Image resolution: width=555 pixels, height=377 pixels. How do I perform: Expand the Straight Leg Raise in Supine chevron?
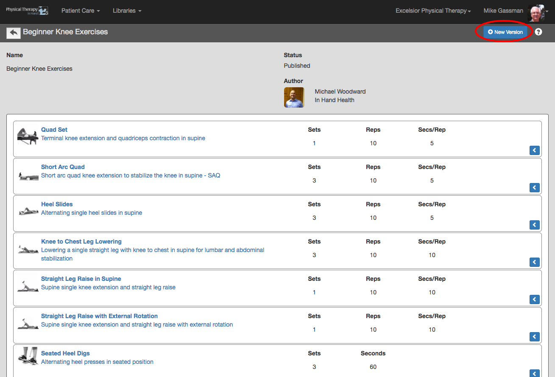[x=535, y=299]
